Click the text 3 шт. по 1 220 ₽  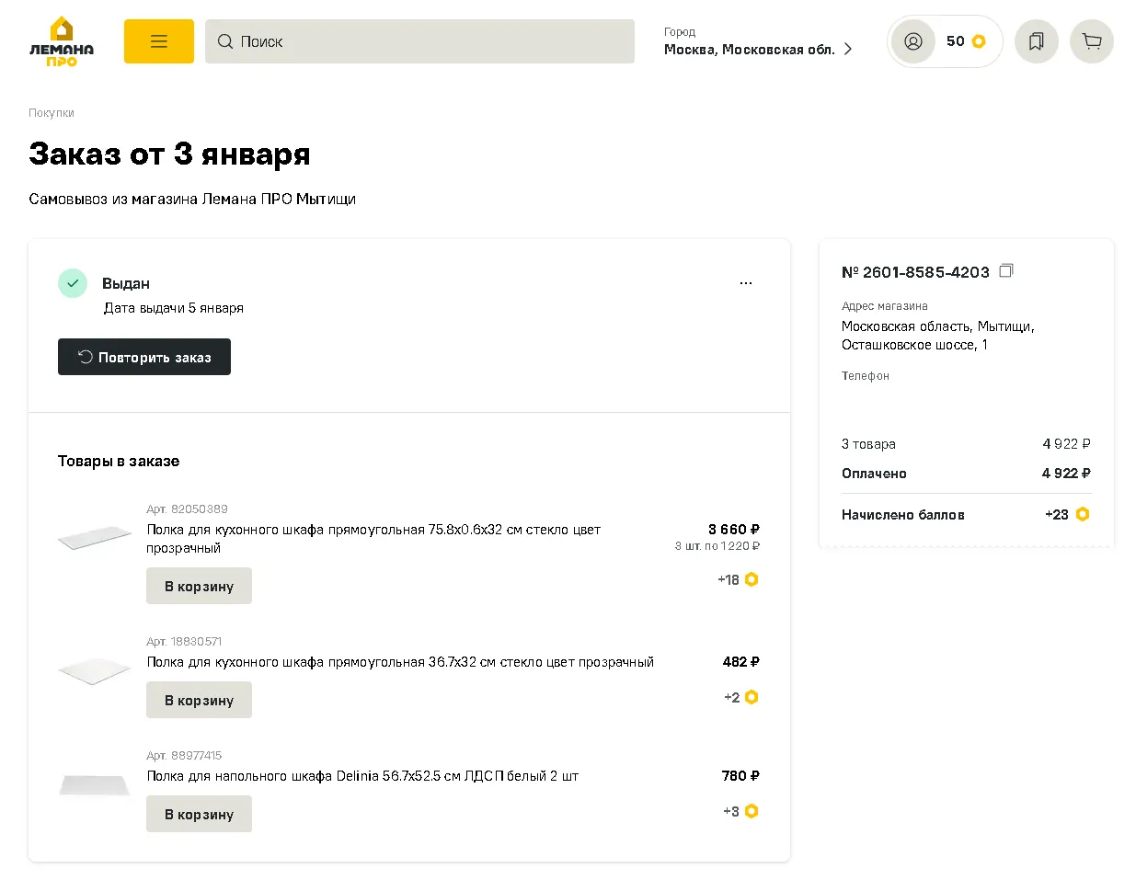[717, 546]
